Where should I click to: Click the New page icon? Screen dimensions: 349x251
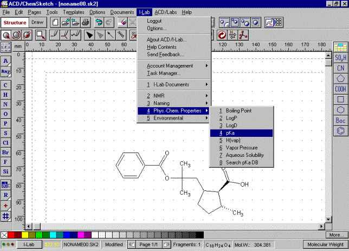55,22
